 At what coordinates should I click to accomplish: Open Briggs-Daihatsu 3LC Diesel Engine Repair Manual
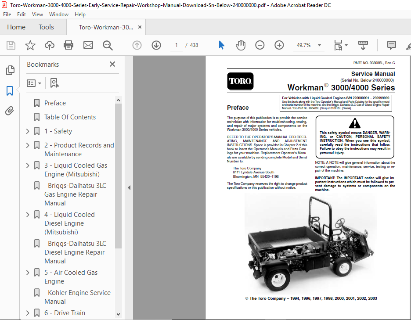click(75, 252)
